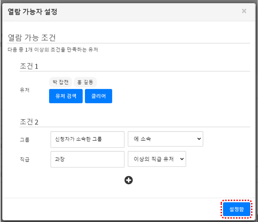Select the 박 잡캔 user tag

pos(61,82)
